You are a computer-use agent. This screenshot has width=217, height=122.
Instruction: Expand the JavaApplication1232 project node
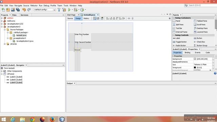point(2,24)
